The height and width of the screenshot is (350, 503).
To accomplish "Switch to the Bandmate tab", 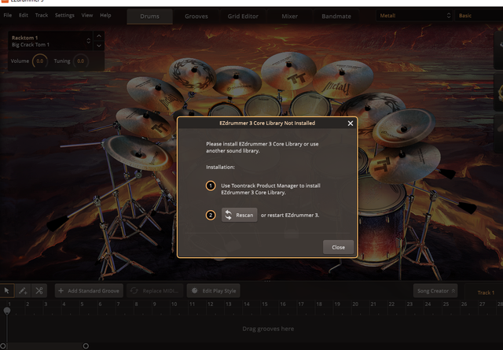I will click(x=336, y=17).
